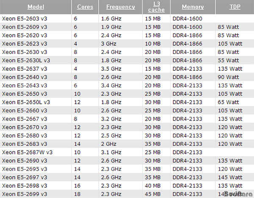This screenshot has height=198, width=254.
Task: Sort by the Frequency header link
Action: click(x=121, y=7)
